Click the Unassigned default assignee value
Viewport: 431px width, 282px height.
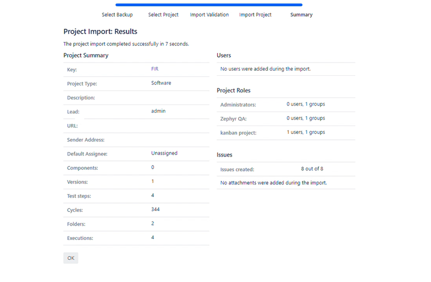(164, 153)
